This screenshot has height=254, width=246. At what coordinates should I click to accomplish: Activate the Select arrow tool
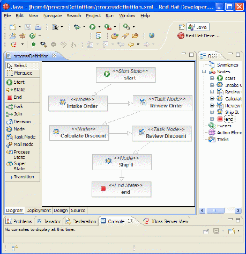coord(17,66)
